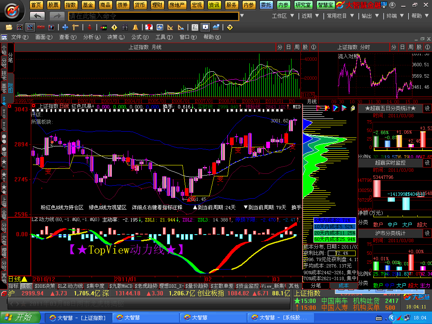This screenshot has width=432, height=324.
Task: Select the 成本 tab below cost distribution
Action: pos(343,286)
